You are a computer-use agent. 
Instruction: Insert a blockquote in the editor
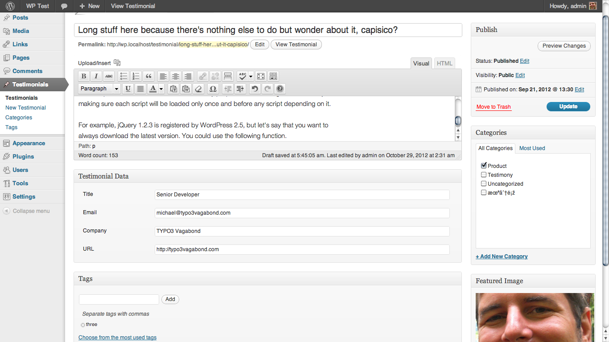pyautogui.click(x=149, y=76)
